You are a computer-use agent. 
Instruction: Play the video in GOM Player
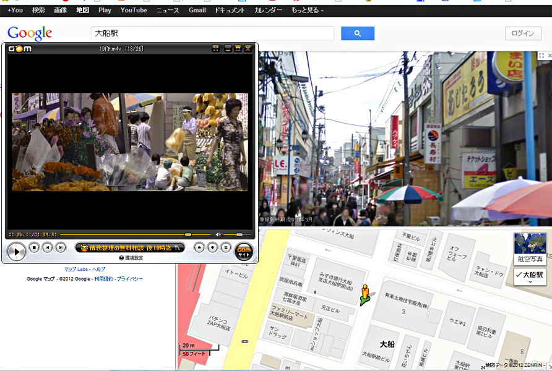(16, 252)
